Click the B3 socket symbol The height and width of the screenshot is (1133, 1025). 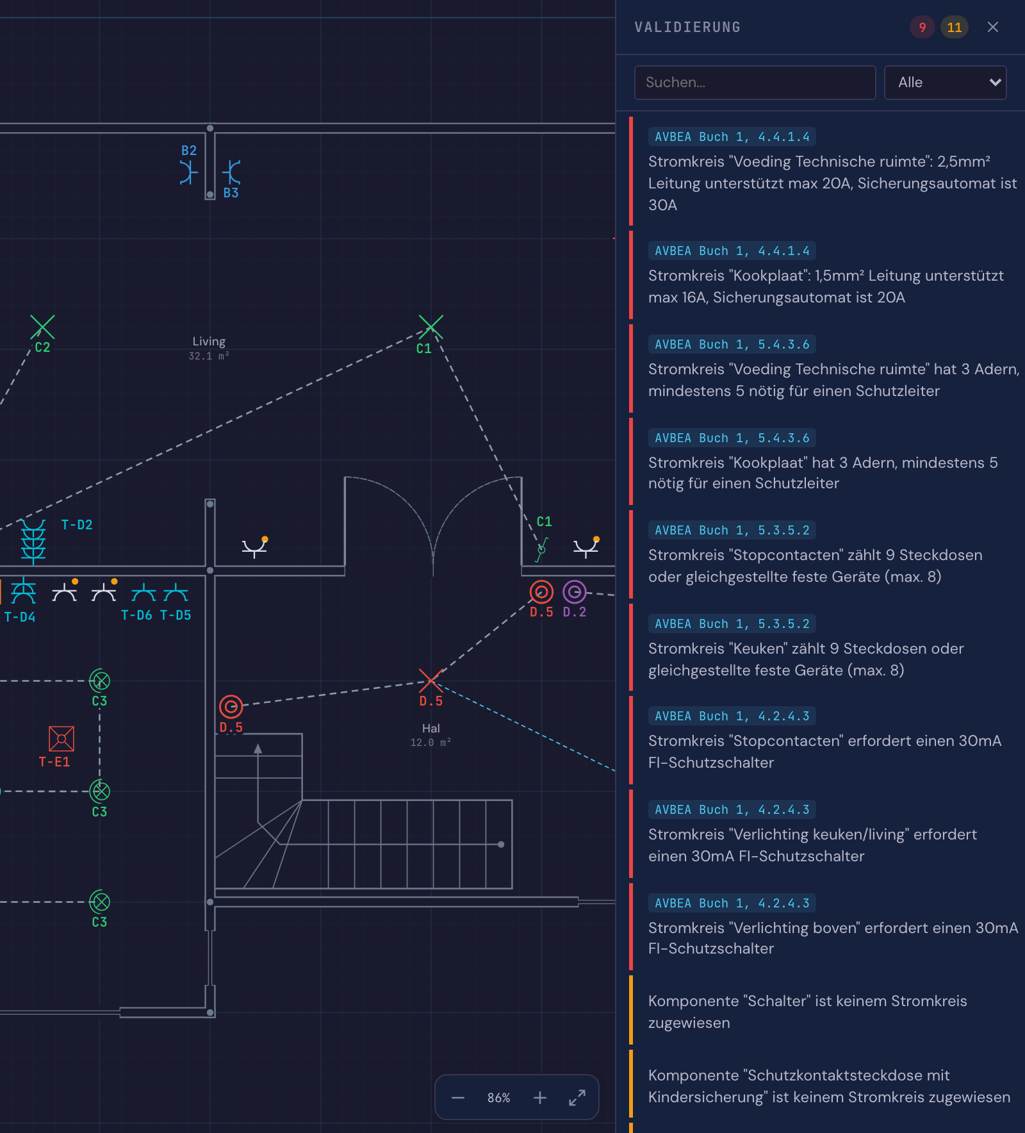231,172
